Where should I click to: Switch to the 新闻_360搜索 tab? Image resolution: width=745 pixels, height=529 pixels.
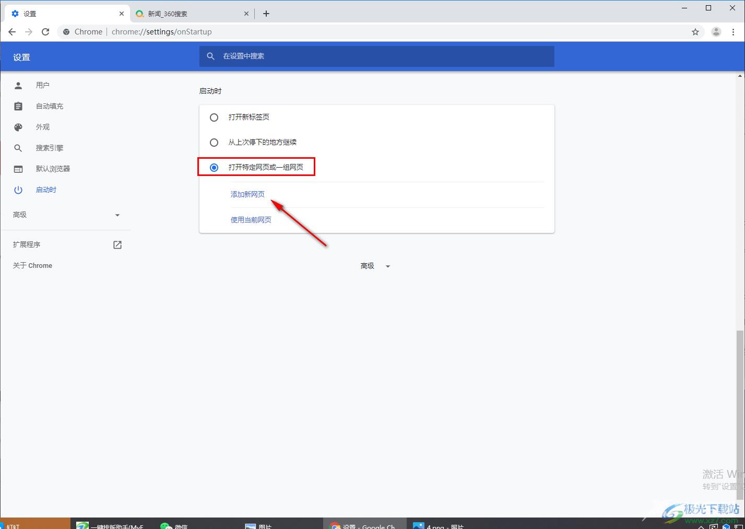pyautogui.click(x=192, y=14)
